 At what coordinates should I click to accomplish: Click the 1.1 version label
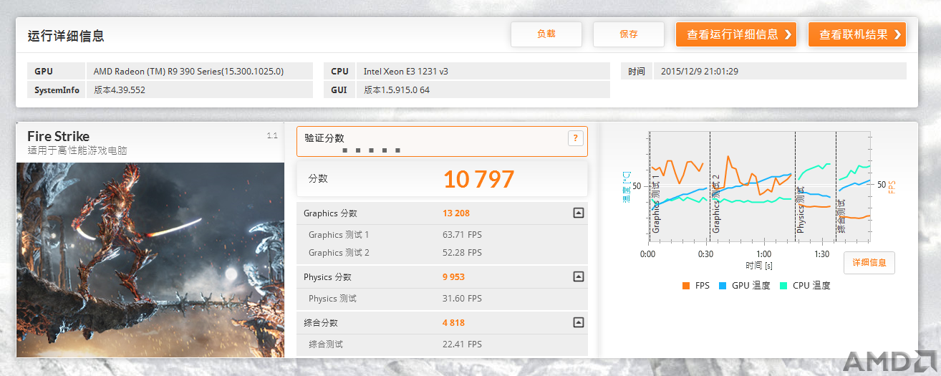coord(272,135)
